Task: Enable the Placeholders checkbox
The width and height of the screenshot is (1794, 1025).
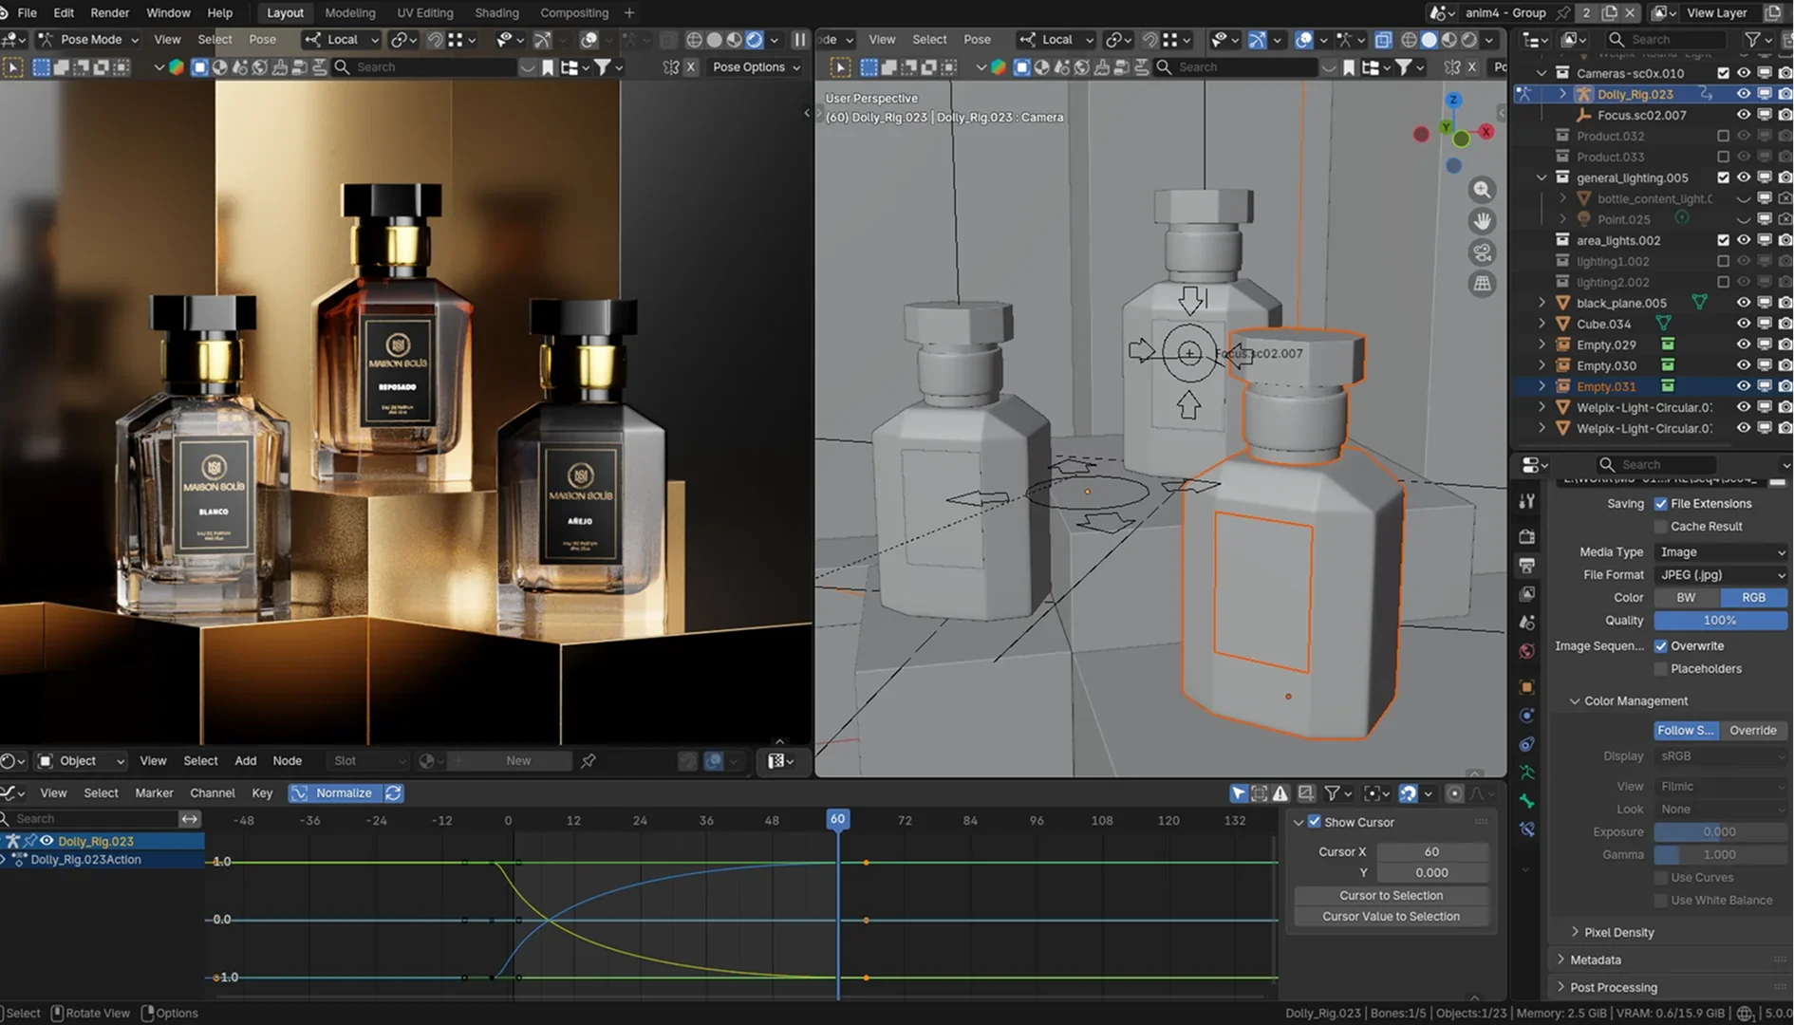Action: click(x=1660, y=669)
